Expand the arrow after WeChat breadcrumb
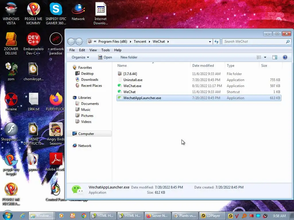Screen dimensions: 294x220 168,42
